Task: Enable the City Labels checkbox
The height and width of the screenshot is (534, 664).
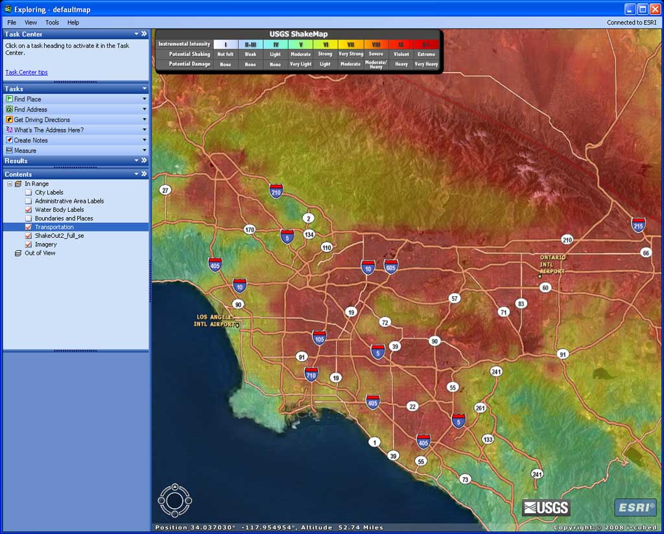Action: click(x=29, y=192)
